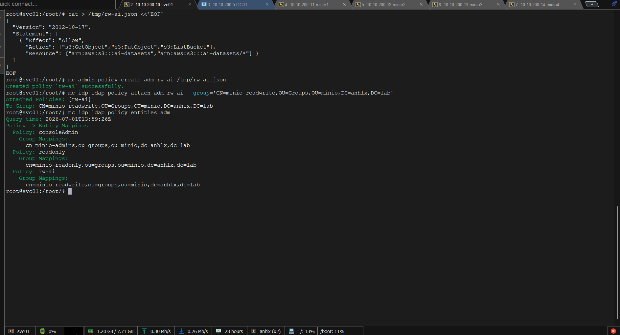Close the minio3 session tab
This screenshot has width=620, height=335.
coord(498,5)
